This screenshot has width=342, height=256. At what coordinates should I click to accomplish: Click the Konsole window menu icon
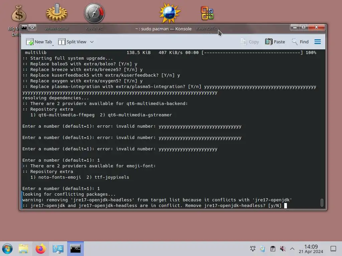pyautogui.click(x=24, y=27)
